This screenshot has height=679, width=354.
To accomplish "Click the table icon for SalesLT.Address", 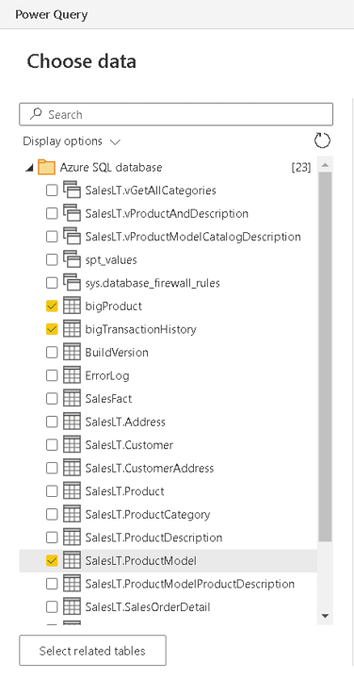I will 72,422.
